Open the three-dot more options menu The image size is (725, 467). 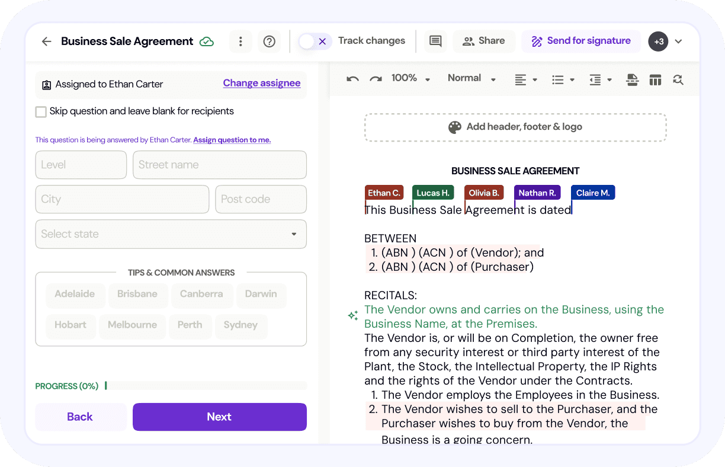[240, 41]
